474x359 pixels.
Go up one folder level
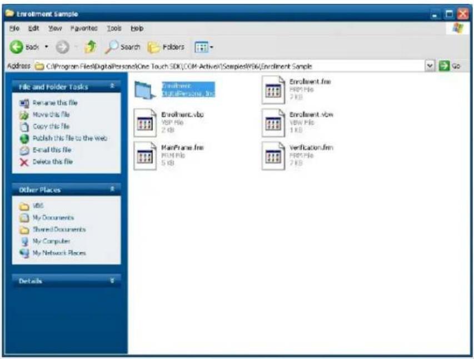[x=90, y=47]
